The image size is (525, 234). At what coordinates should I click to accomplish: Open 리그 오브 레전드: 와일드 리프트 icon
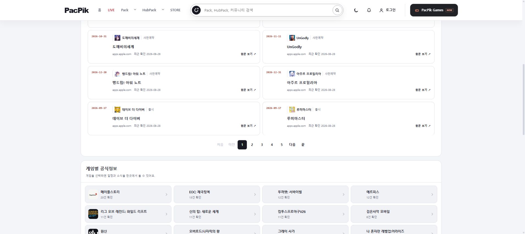93,214
